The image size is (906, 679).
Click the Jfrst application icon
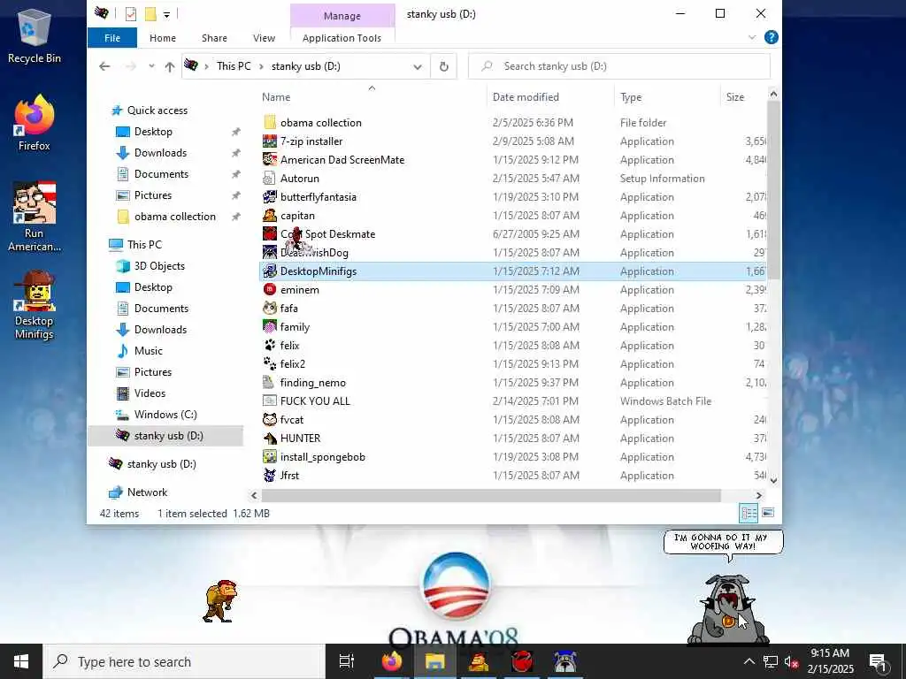pyautogui.click(x=269, y=475)
